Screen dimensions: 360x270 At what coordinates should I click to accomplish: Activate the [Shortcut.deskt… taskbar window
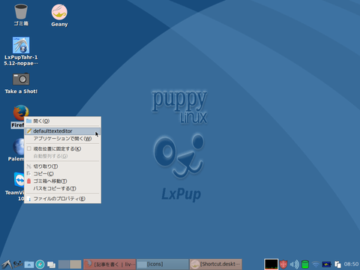click(x=216, y=264)
